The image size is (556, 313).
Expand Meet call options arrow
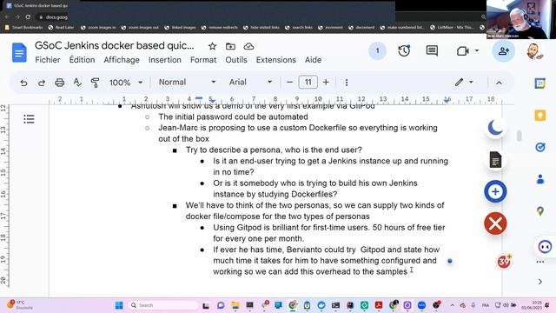pos(477,50)
